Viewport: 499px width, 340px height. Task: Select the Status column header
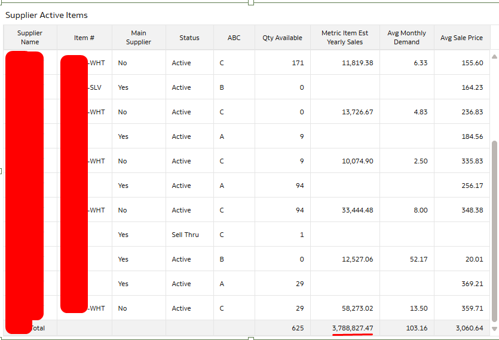coord(189,38)
